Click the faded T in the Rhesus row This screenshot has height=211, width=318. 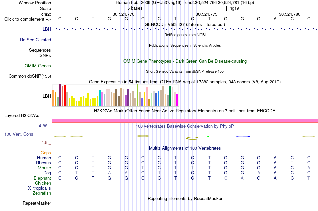click(292, 163)
